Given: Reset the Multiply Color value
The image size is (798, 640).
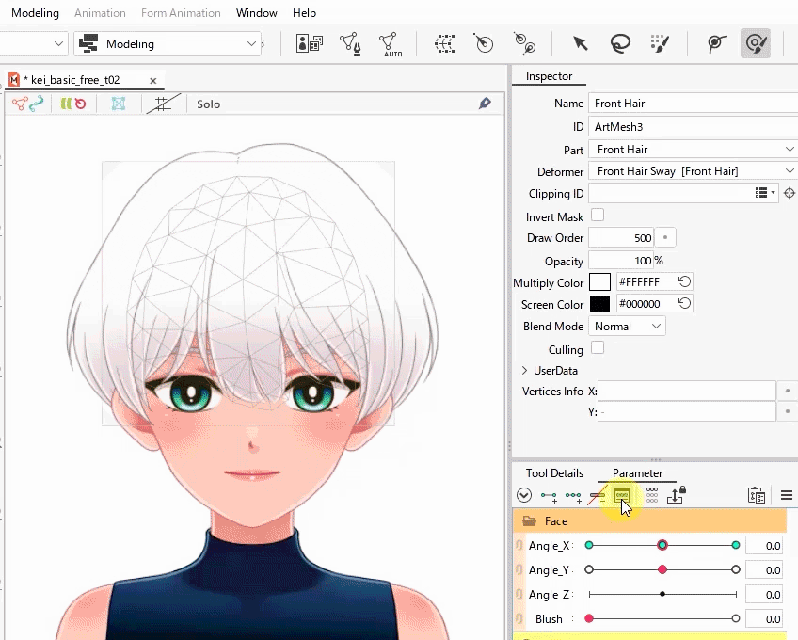Looking at the screenshot, I should pyautogui.click(x=685, y=282).
